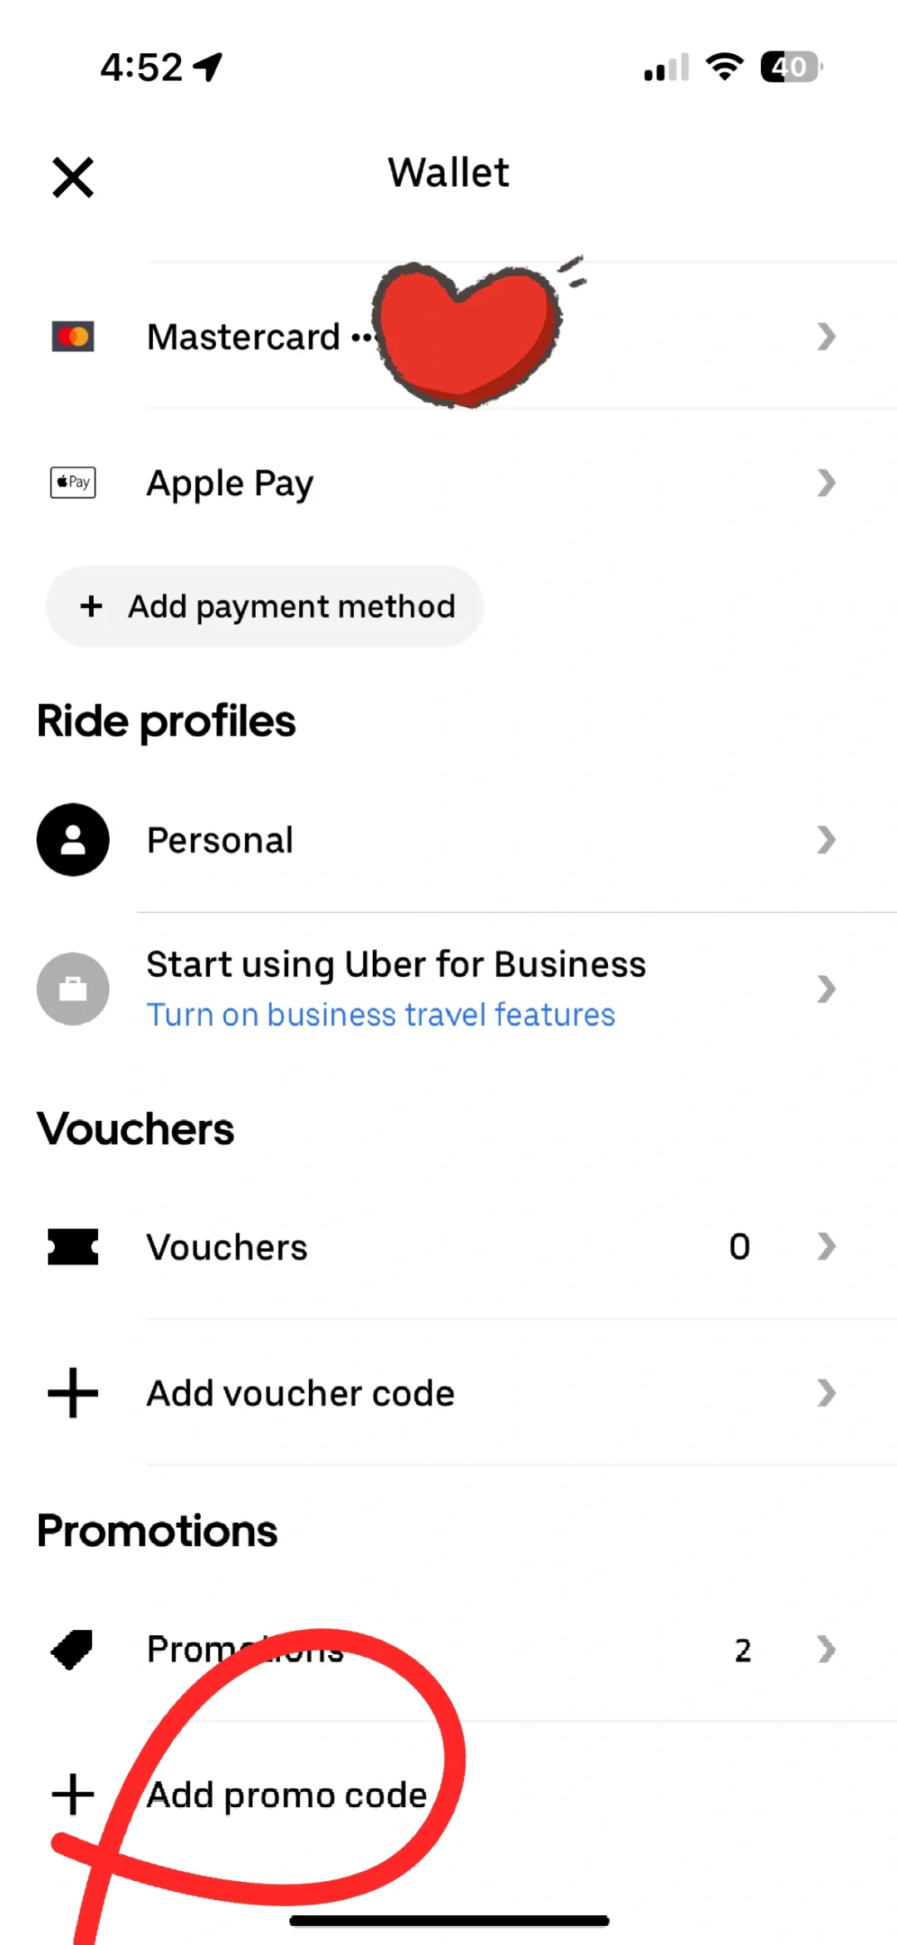897x1945 pixels.
Task: Tap the Promotions tag icon
Action: [x=73, y=1649]
